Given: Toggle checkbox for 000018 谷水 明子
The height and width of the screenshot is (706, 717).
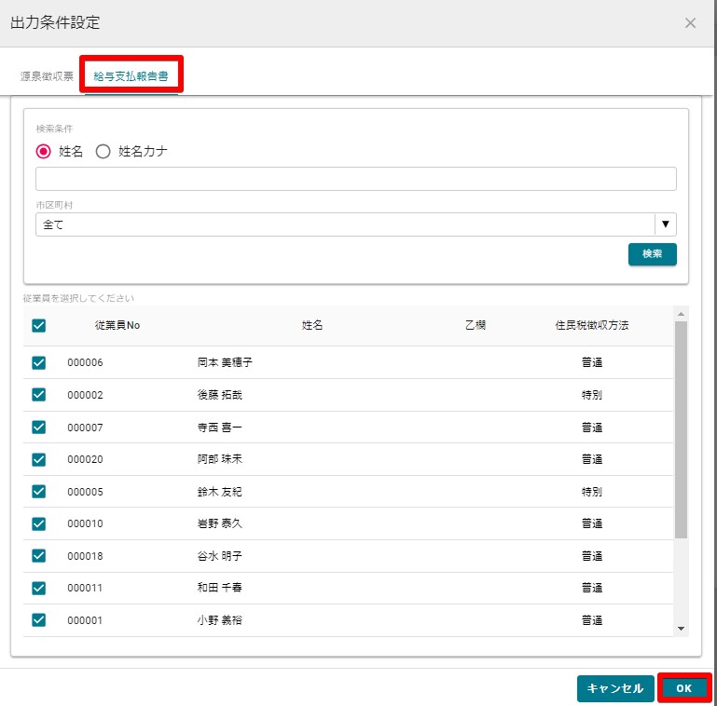Looking at the screenshot, I should pos(39,556).
